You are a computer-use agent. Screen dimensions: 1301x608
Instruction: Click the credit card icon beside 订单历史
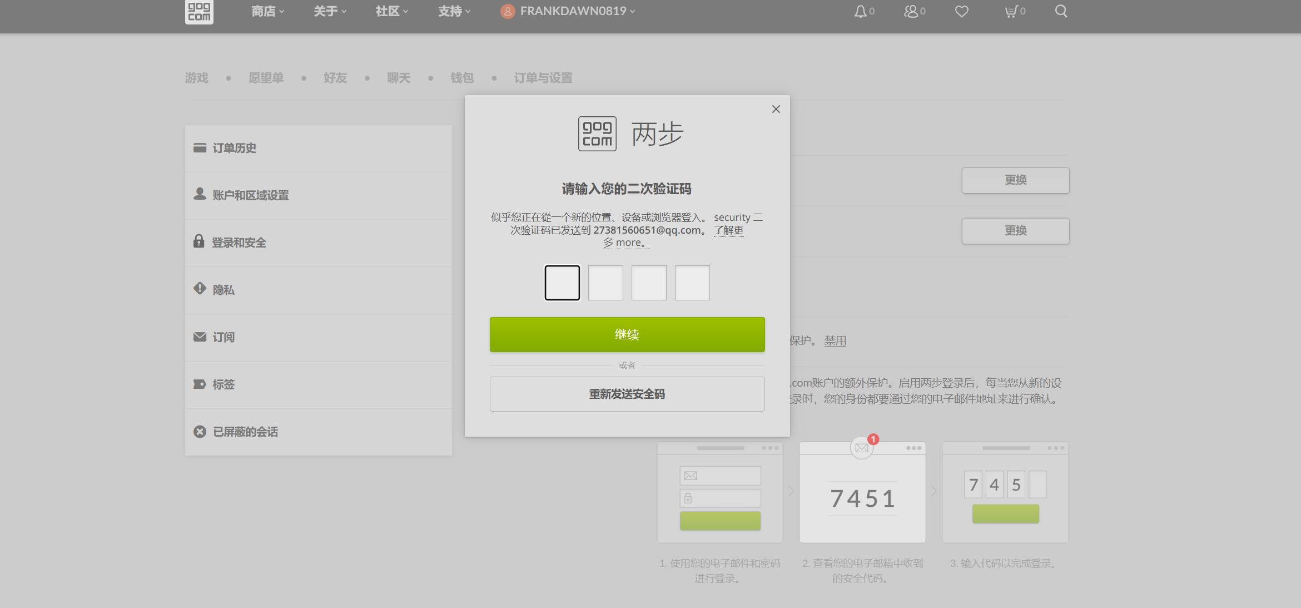click(x=200, y=147)
